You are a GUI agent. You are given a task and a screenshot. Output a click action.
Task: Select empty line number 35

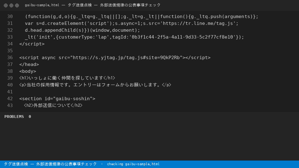point(10,51)
